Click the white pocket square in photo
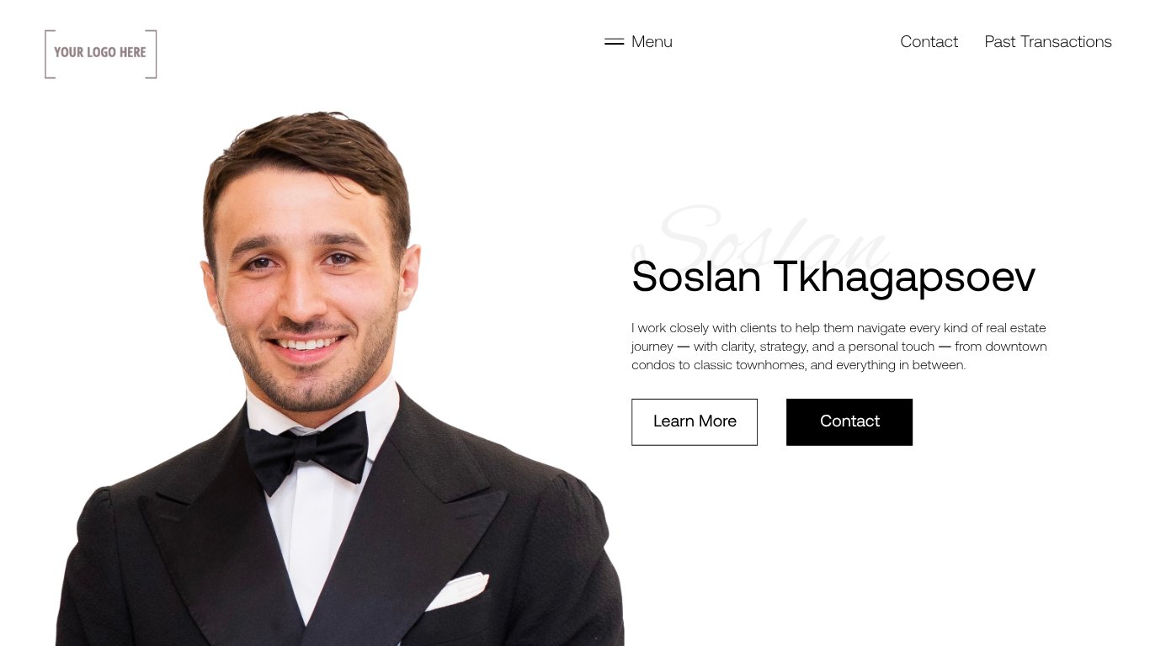The height and width of the screenshot is (646, 1150). (457, 590)
